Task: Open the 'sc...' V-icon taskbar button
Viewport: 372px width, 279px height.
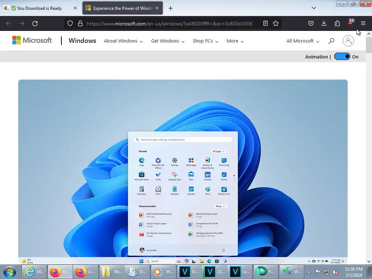Action: [x=240, y=272]
